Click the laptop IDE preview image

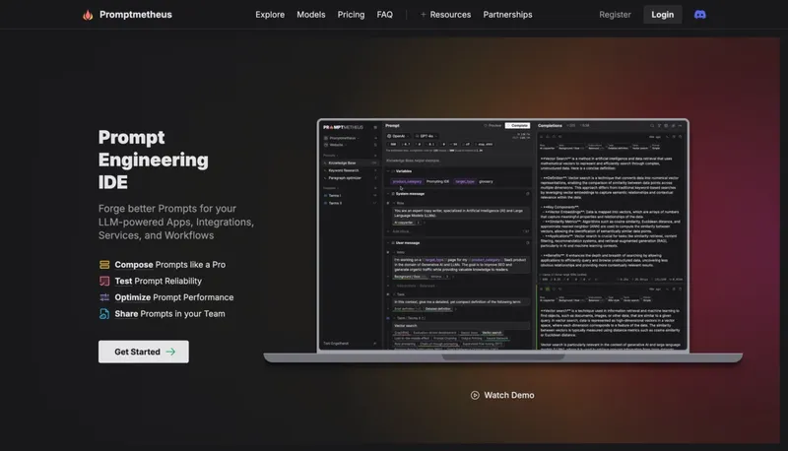[x=502, y=236]
